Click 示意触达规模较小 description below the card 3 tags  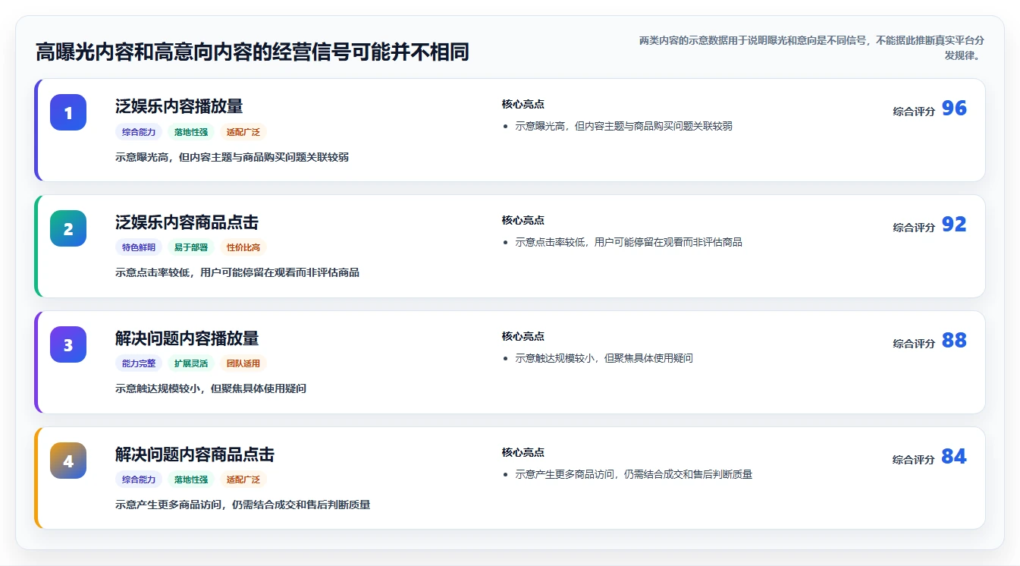click(x=211, y=388)
